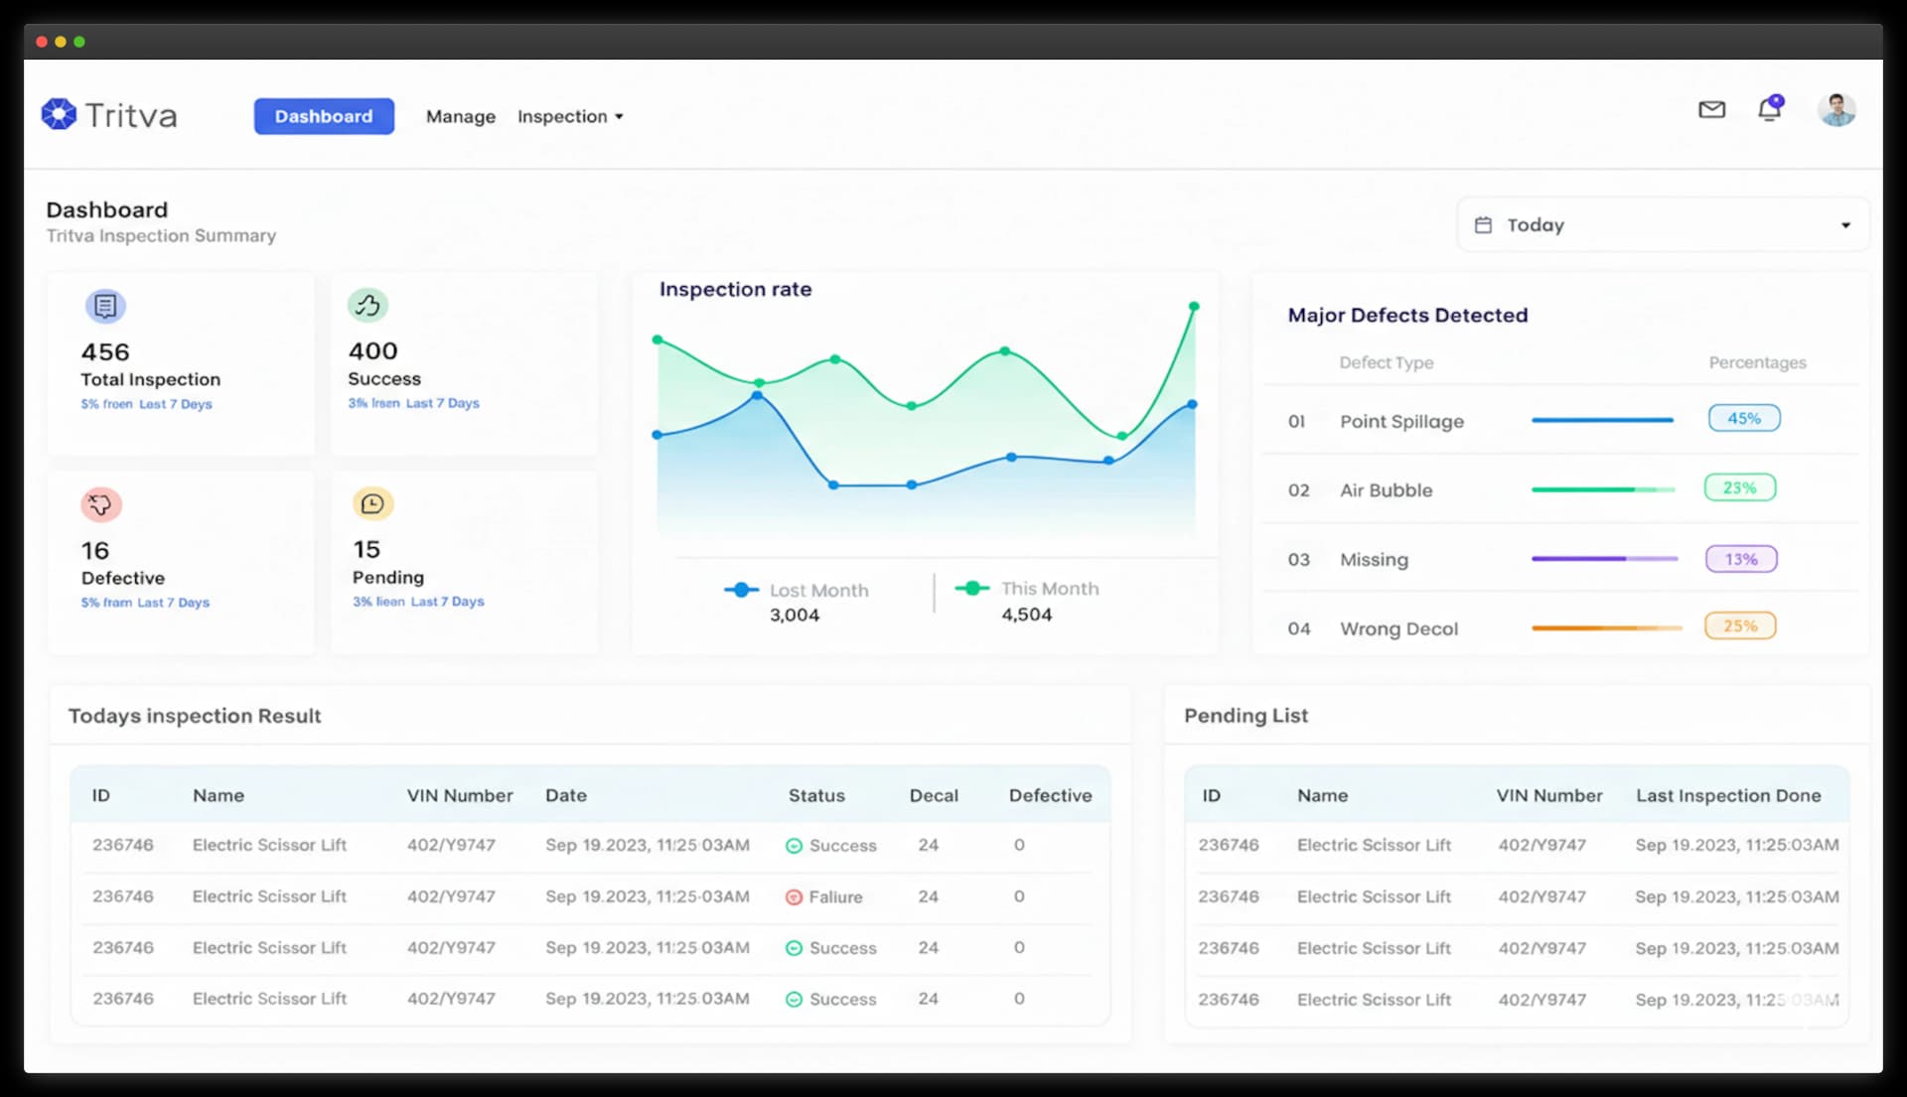The height and width of the screenshot is (1097, 1907).
Task: Click the Wrong Decal 25% badge
Action: click(1739, 625)
